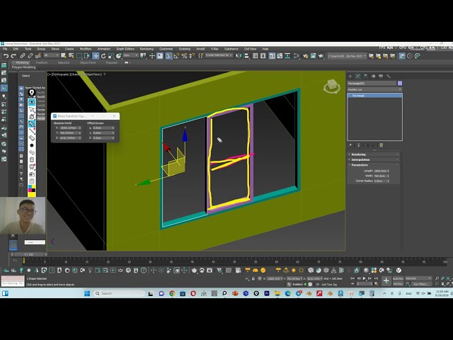Click the Length value field

coord(380,171)
